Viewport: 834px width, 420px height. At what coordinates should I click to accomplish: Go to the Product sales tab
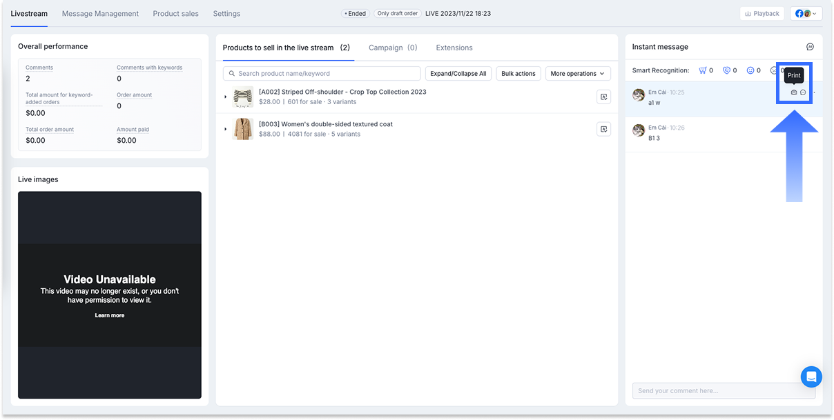pos(175,14)
